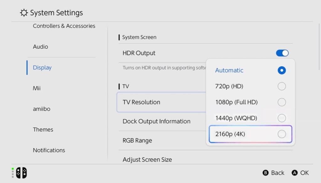Click the System Settings gear icon

pos(24,13)
